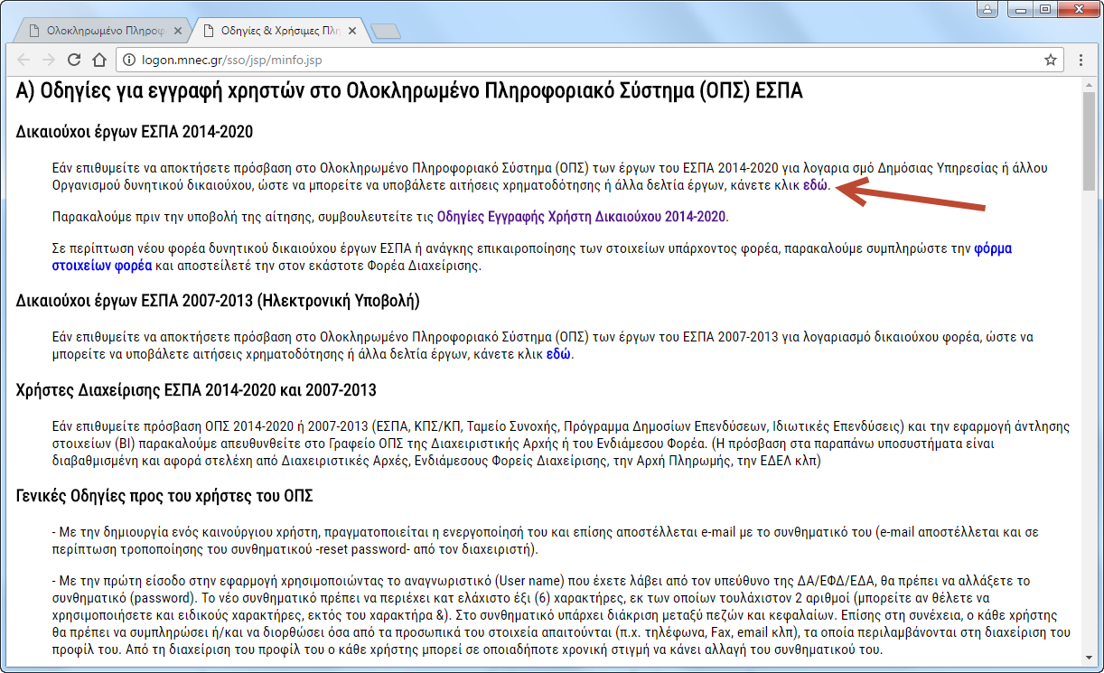The height and width of the screenshot is (673, 1104).
Task: Reload the page with the refresh icon
Action: click(74, 61)
